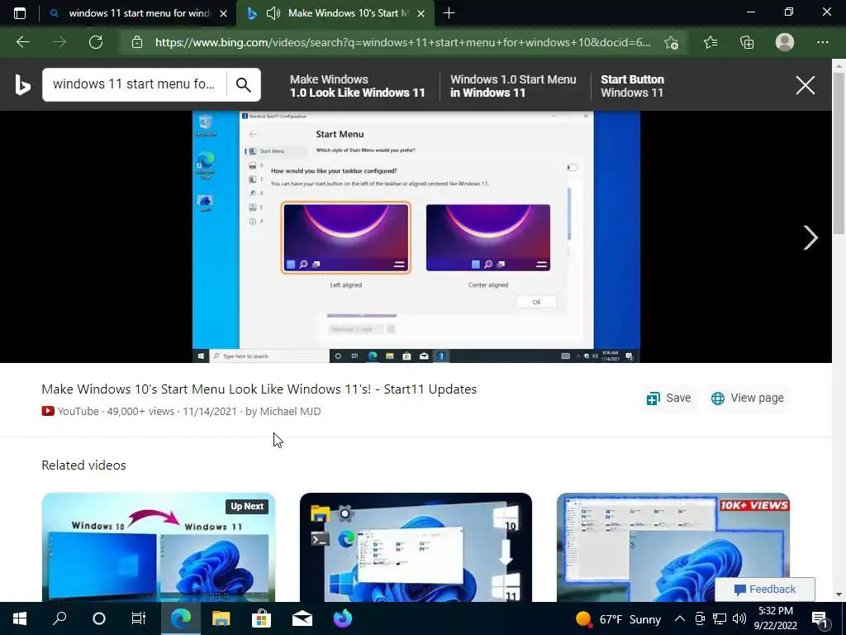Open Microsoft Store from taskbar

pos(261,618)
